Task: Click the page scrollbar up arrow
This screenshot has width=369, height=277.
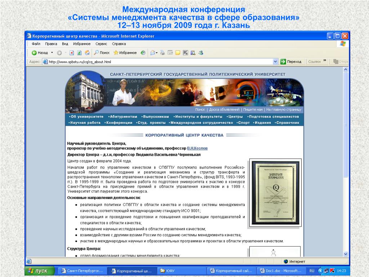Action: click(346, 70)
